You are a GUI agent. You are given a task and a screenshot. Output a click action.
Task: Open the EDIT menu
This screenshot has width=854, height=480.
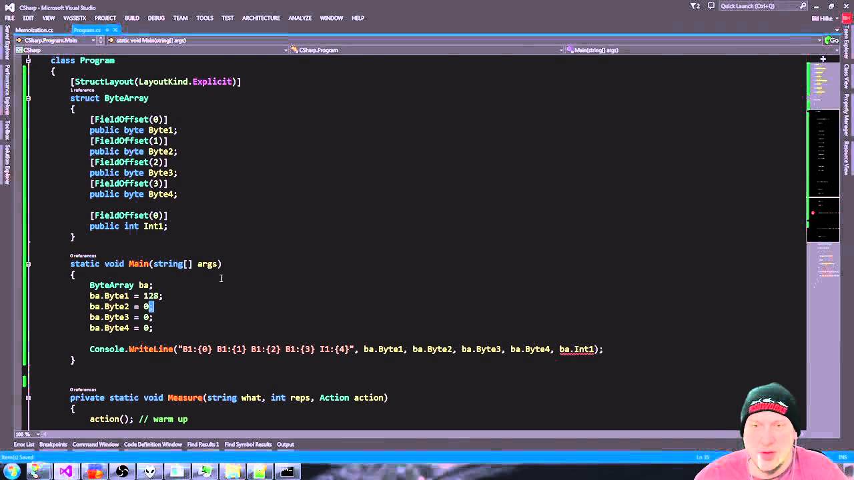click(x=28, y=18)
